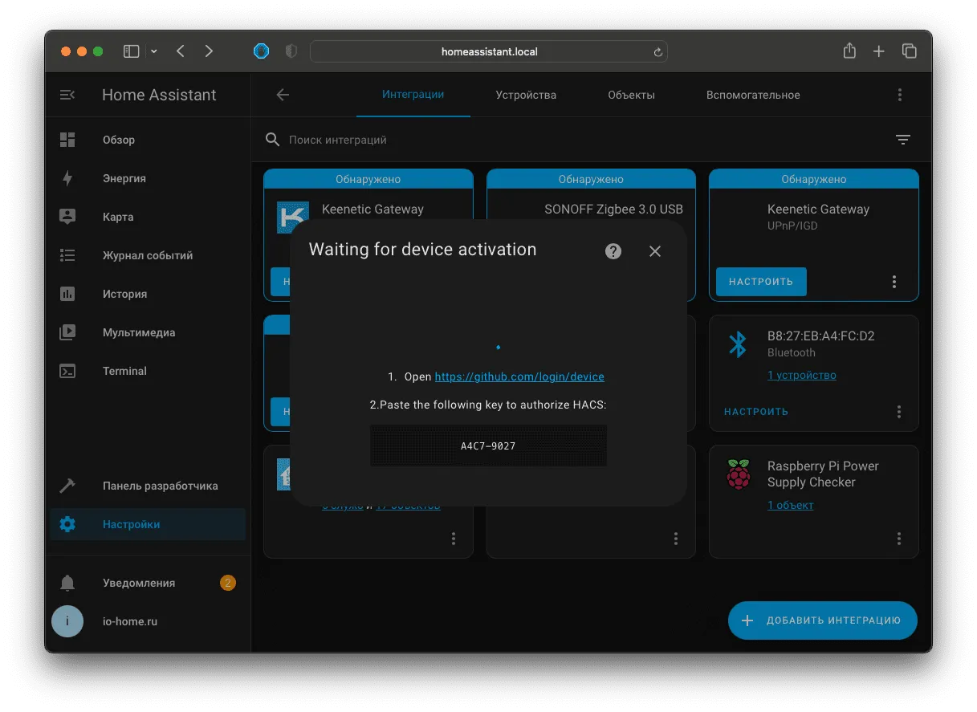Open the 1 объект link under Raspberry Pi
The width and height of the screenshot is (977, 712).
coord(791,505)
